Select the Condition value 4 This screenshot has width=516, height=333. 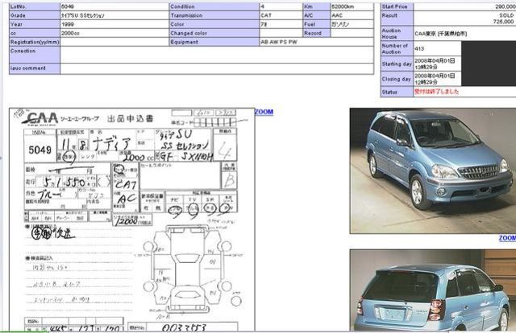[263, 6]
